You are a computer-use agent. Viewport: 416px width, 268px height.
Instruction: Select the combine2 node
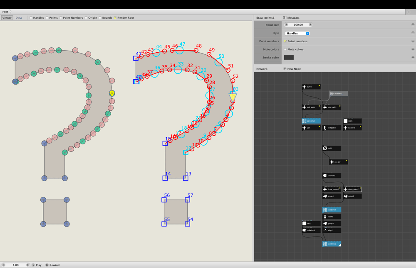pyautogui.click(x=332, y=210)
